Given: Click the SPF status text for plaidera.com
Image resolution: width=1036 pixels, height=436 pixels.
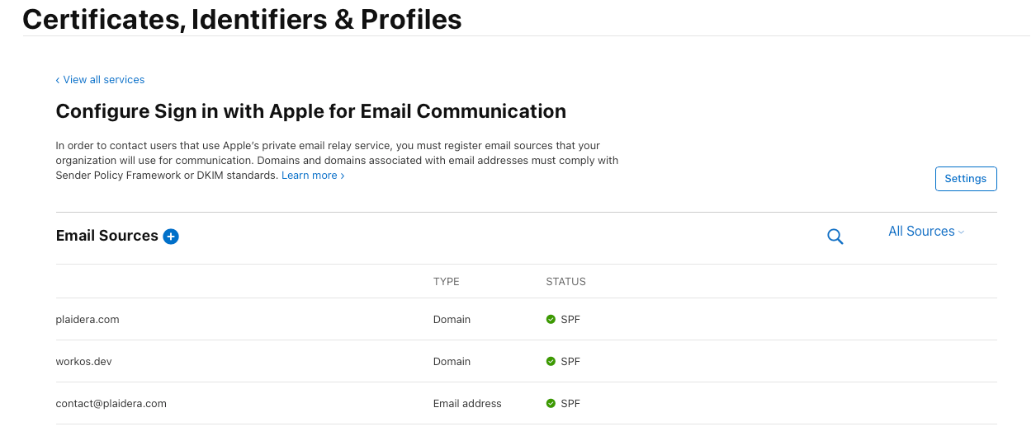Looking at the screenshot, I should [570, 320].
